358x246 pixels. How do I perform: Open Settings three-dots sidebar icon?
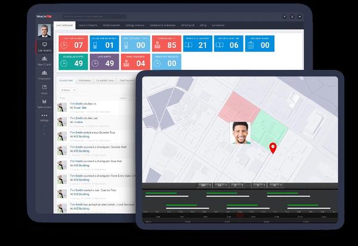[x=44, y=116]
